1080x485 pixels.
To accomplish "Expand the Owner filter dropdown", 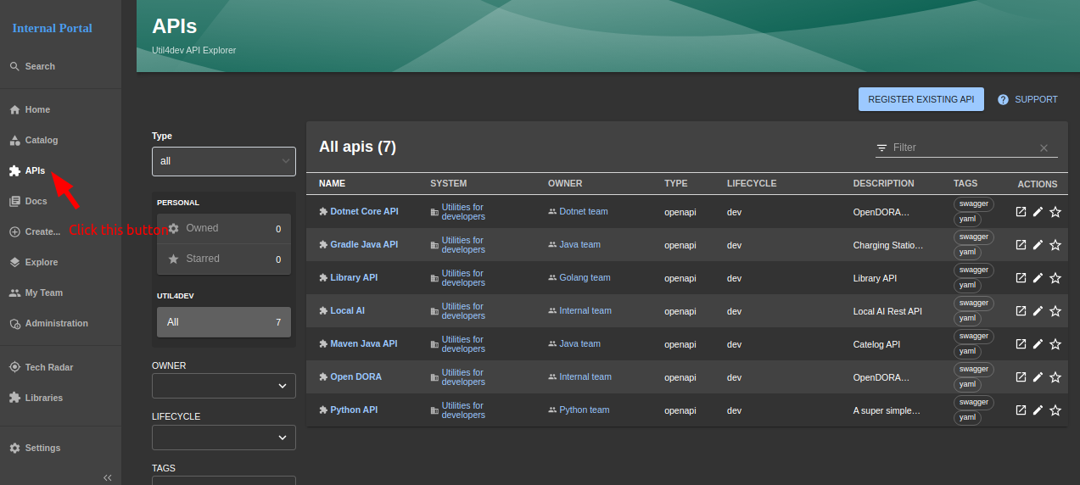I will tap(224, 386).
